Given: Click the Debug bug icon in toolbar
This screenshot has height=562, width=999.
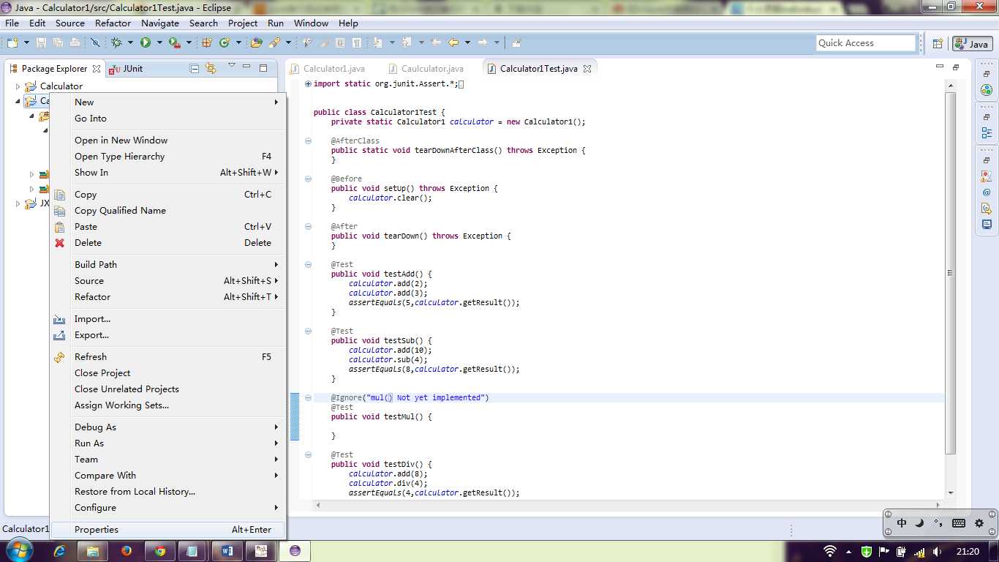Looking at the screenshot, I should click(116, 43).
